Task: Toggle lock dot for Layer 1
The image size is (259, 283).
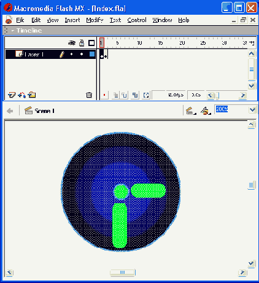Action: point(82,54)
